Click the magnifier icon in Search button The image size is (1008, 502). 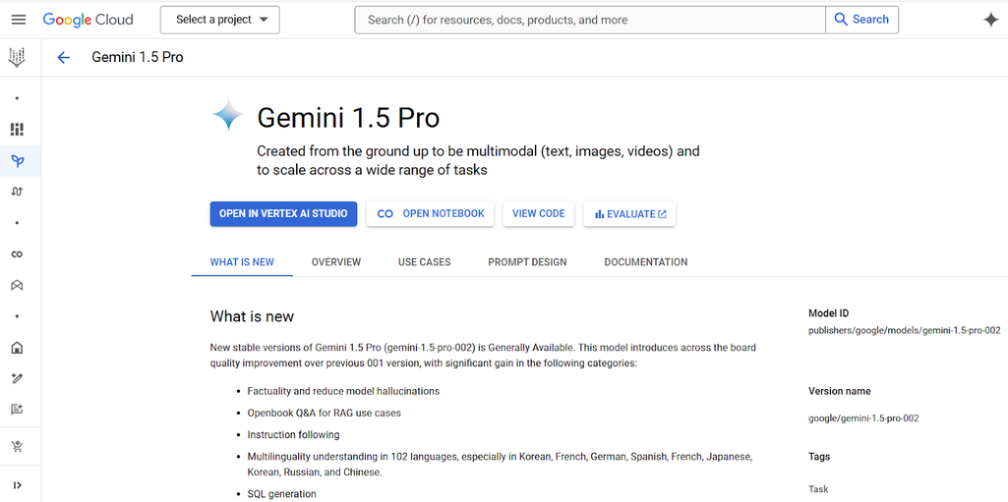(x=841, y=20)
